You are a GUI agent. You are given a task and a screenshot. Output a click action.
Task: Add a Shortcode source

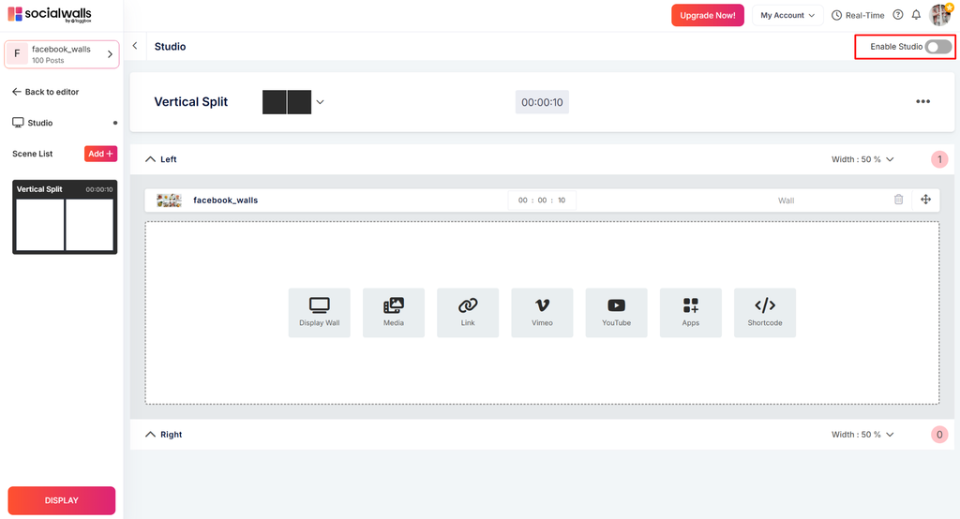tap(765, 312)
